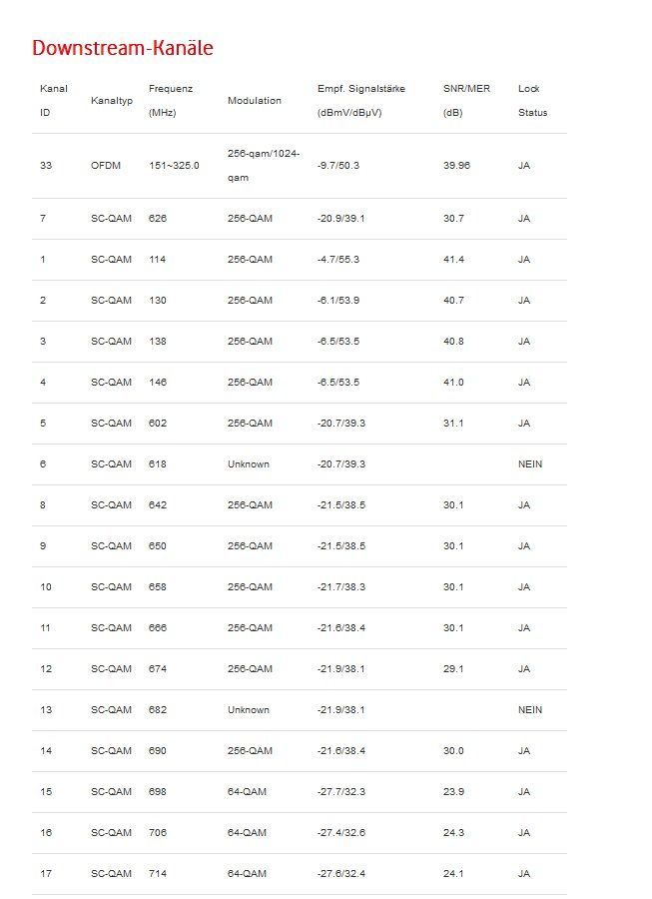652x899 pixels.
Task: Select signal strength -4.7/55.3 cell
Action: (338, 260)
